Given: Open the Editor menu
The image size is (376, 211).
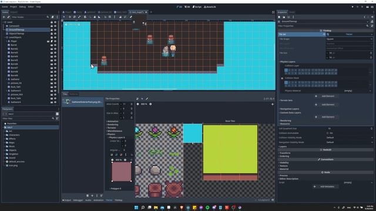Looking at the screenshot, I should [x=31, y=6].
